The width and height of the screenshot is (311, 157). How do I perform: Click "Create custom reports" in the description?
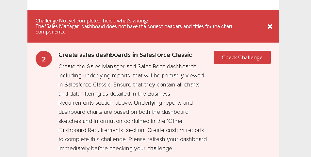click(x=175, y=130)
